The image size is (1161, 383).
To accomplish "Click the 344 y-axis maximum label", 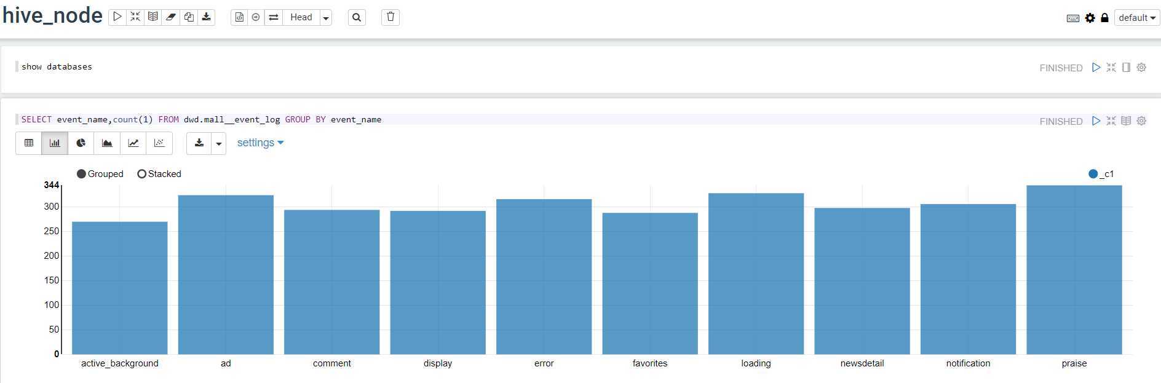I will pyautogui.click(x=52, y=185).
